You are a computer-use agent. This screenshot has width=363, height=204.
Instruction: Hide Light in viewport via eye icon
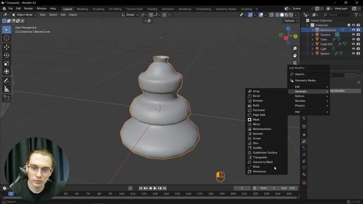click(353, 49)
